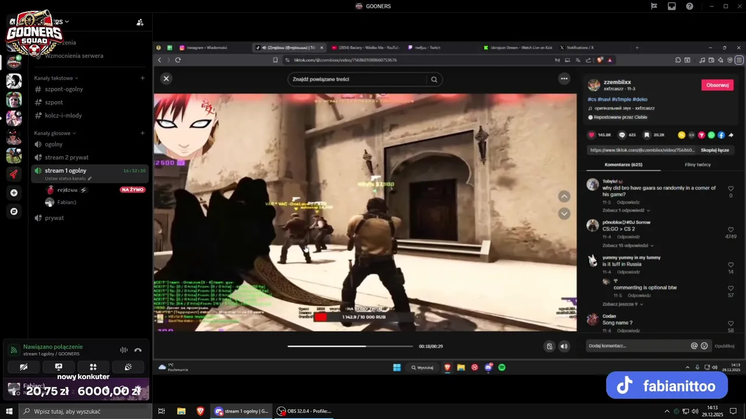Like the CS:GO > CS 2 comment
Screen dimensions: 746x419
point(731,230)
